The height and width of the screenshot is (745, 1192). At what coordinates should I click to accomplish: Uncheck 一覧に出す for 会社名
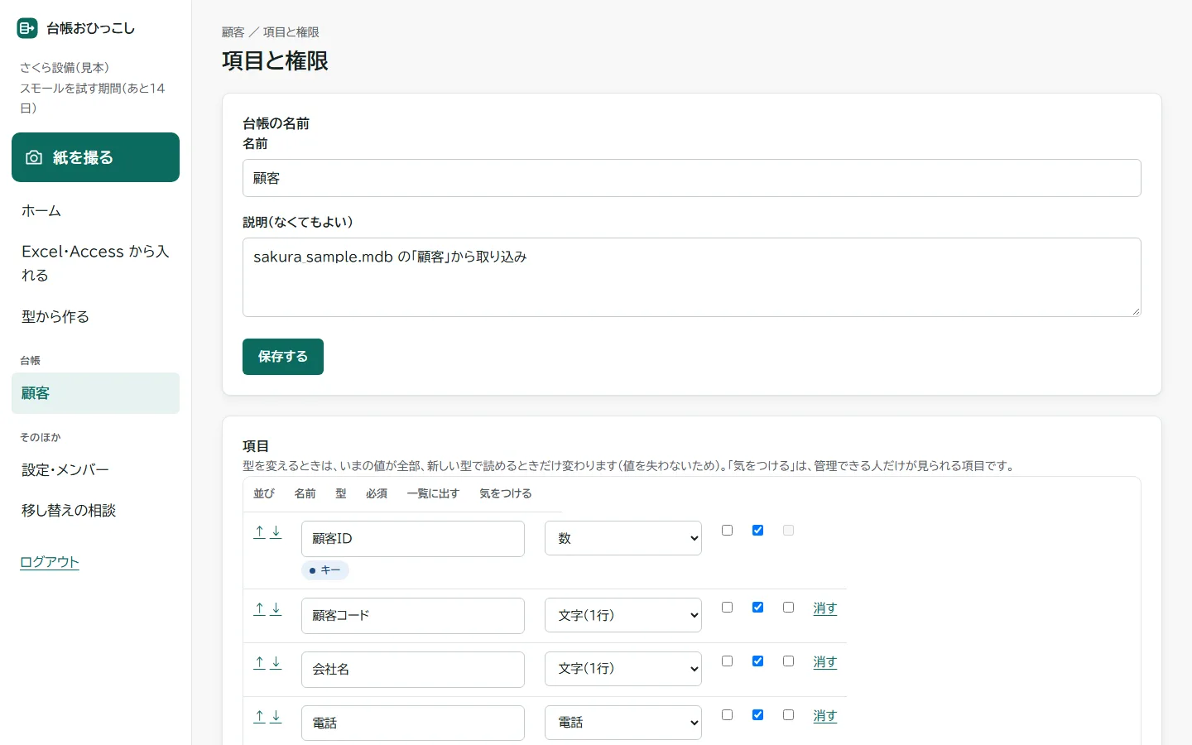point(757,661)
